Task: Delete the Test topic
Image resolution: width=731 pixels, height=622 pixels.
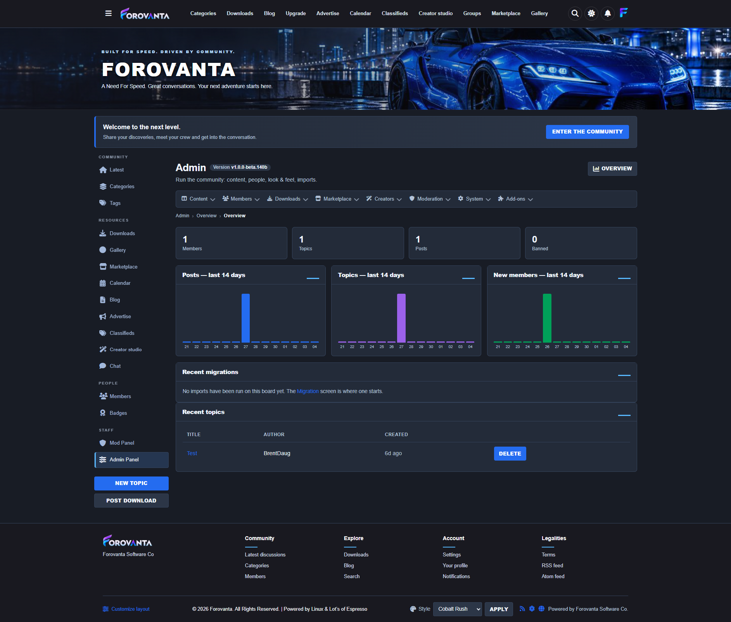Action: (x=510, y=453)
